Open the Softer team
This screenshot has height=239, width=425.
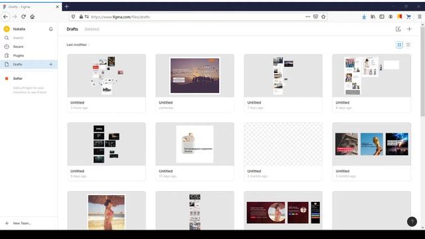click(18, 78)
